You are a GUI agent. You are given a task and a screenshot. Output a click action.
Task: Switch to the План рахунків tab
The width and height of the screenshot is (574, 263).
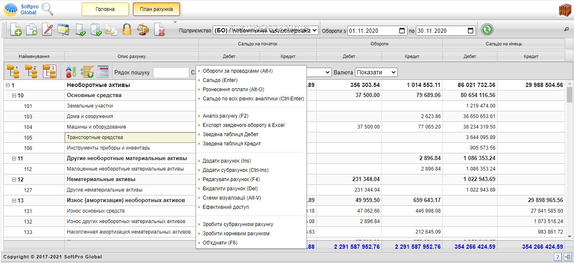(156, 9)
